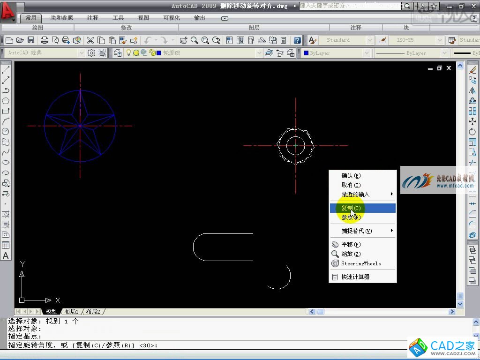Click the search keyword input box
The height and width of the screenshot is (360, 480).
(x=351, y=6)
